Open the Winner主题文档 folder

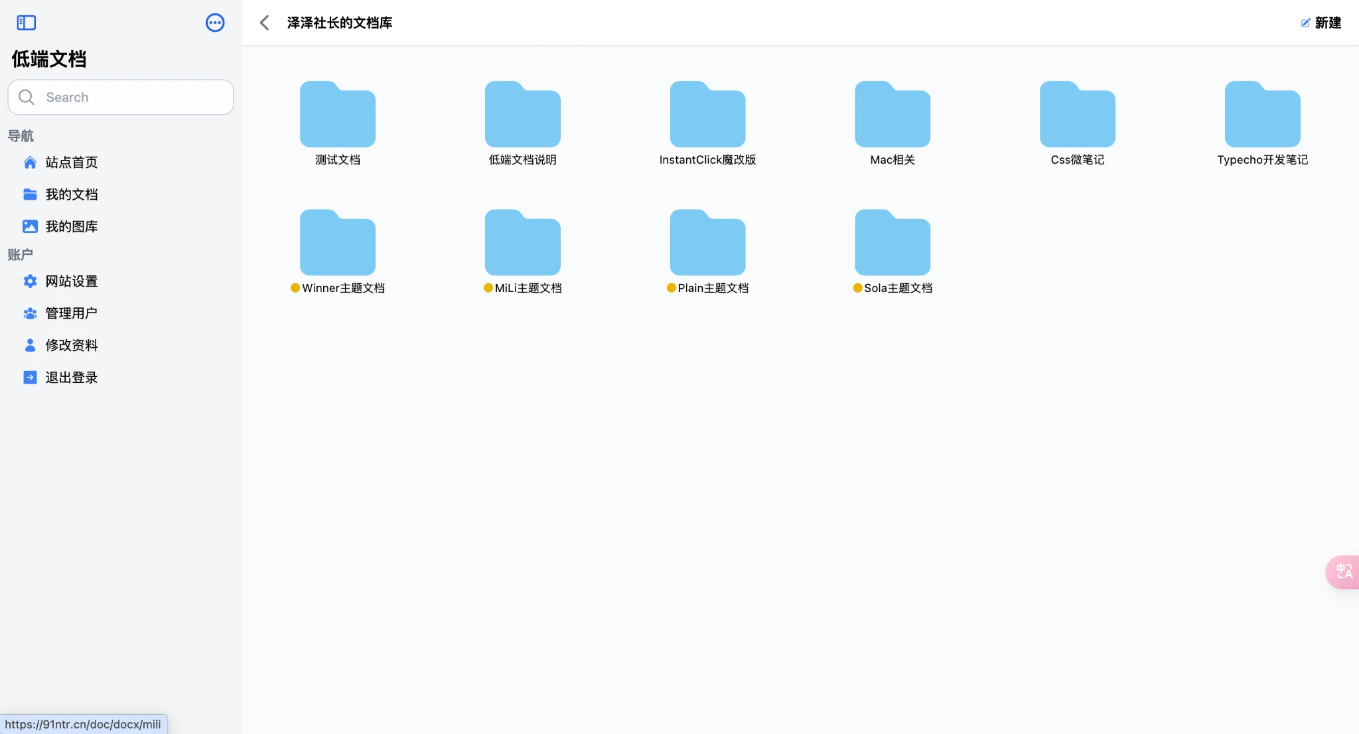point(337,243)
